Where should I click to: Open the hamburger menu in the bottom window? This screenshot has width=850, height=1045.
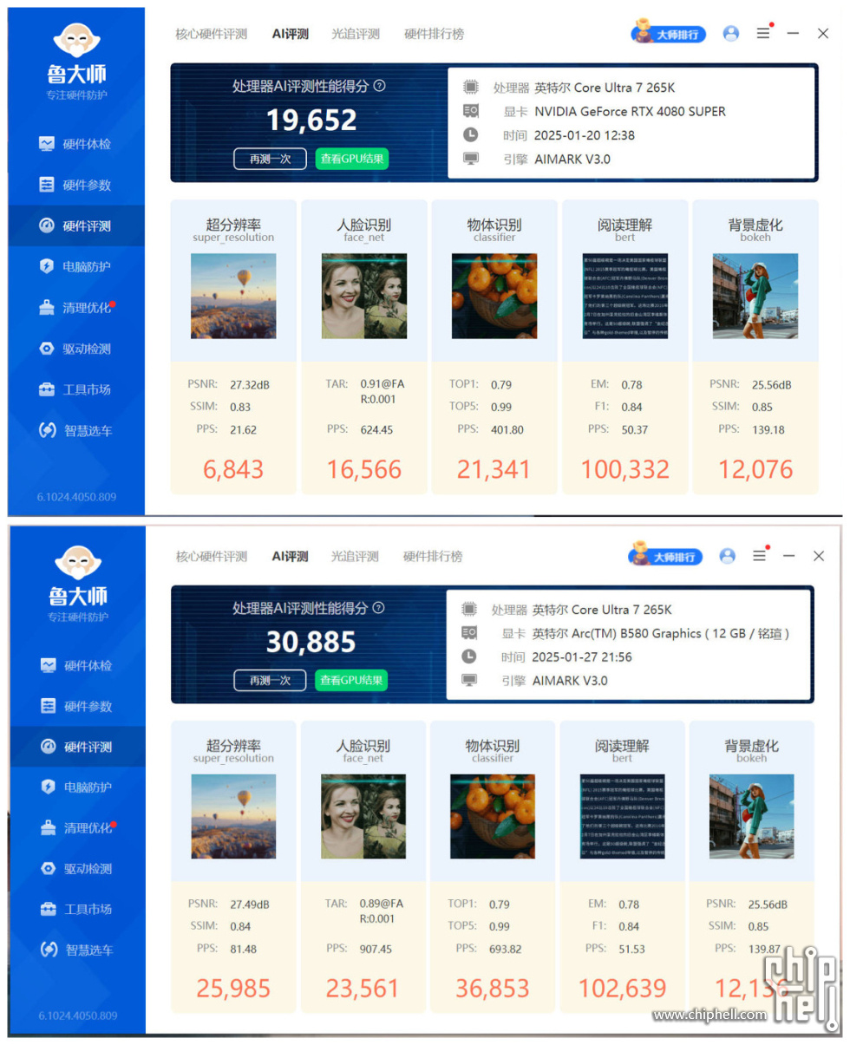point(760,555)
